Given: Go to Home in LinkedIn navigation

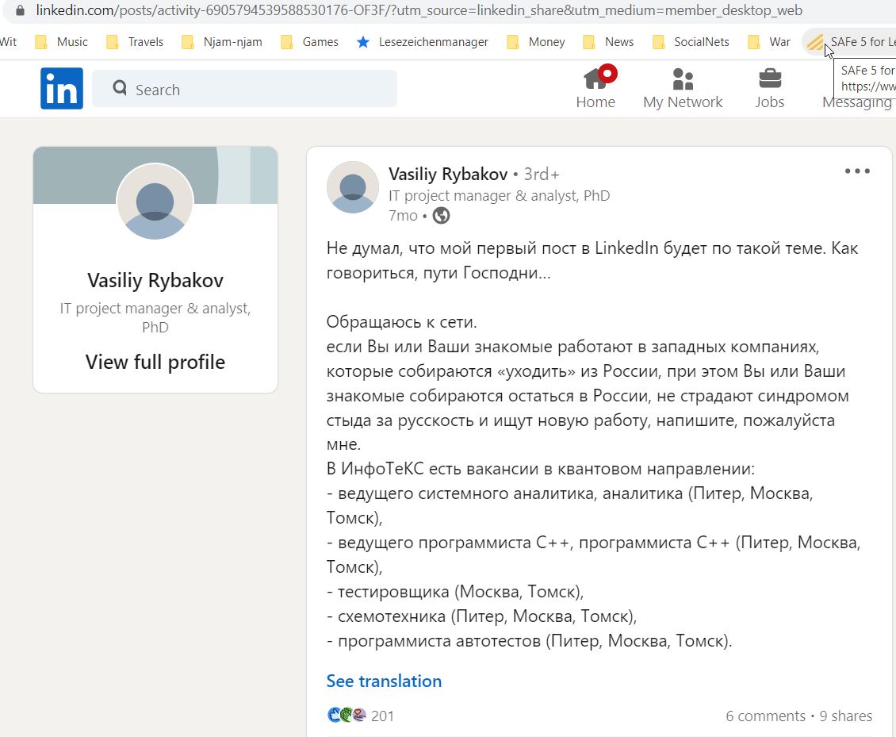Looking at the screenshot, I should tap(595, 87).
